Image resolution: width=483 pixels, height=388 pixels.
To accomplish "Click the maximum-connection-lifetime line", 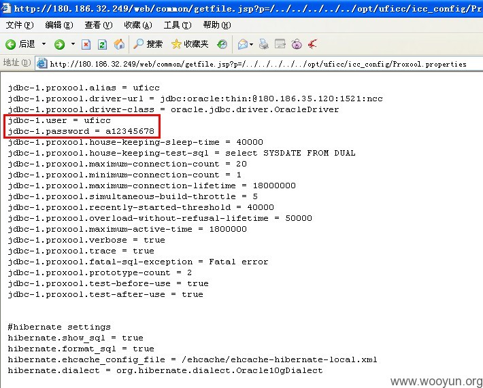I will pyautogui.click(x=152, y=186).
